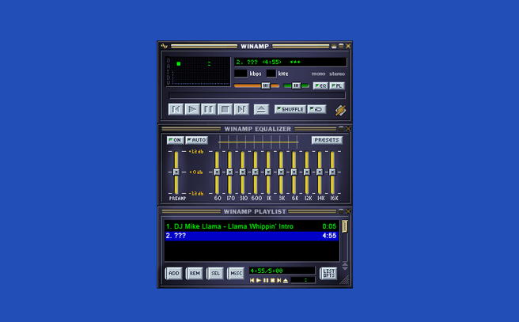Click the orange volume slider handle

tap(266, 85)
